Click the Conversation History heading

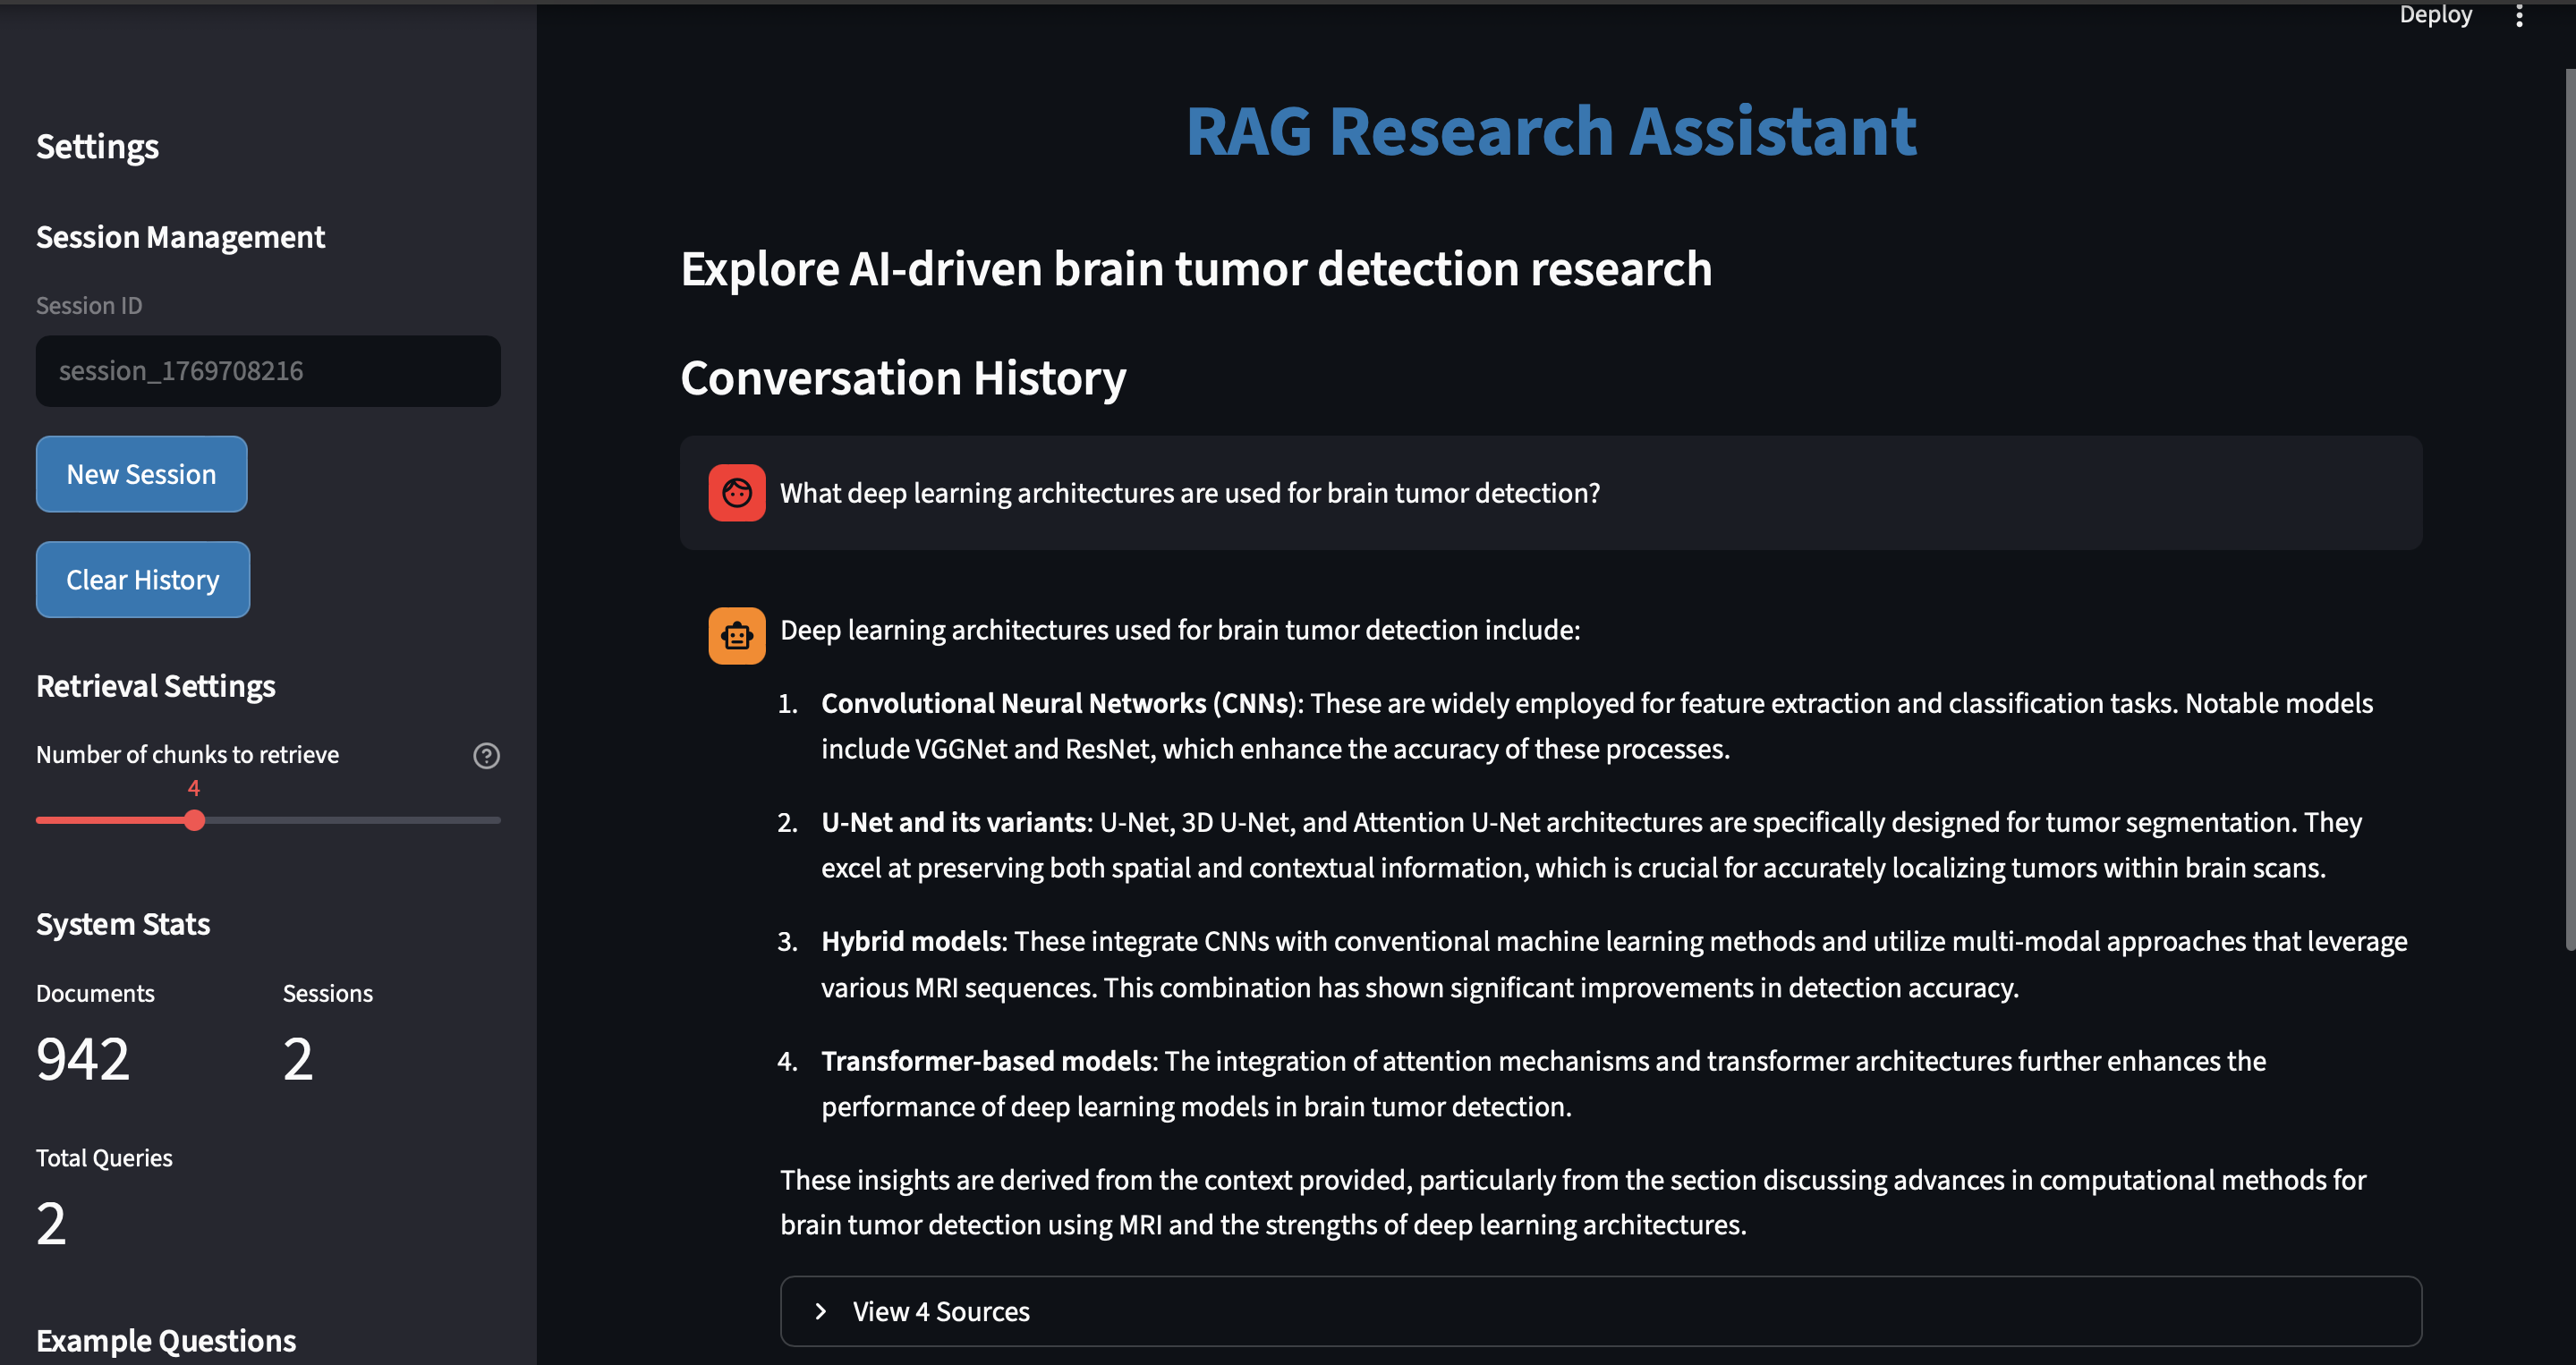(x=903, y=378)
